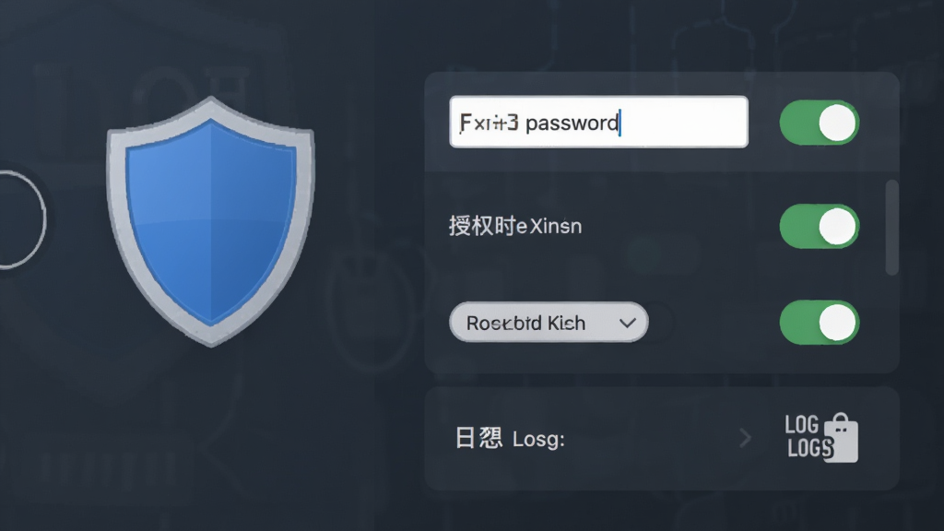Focus the password input field

598,122
